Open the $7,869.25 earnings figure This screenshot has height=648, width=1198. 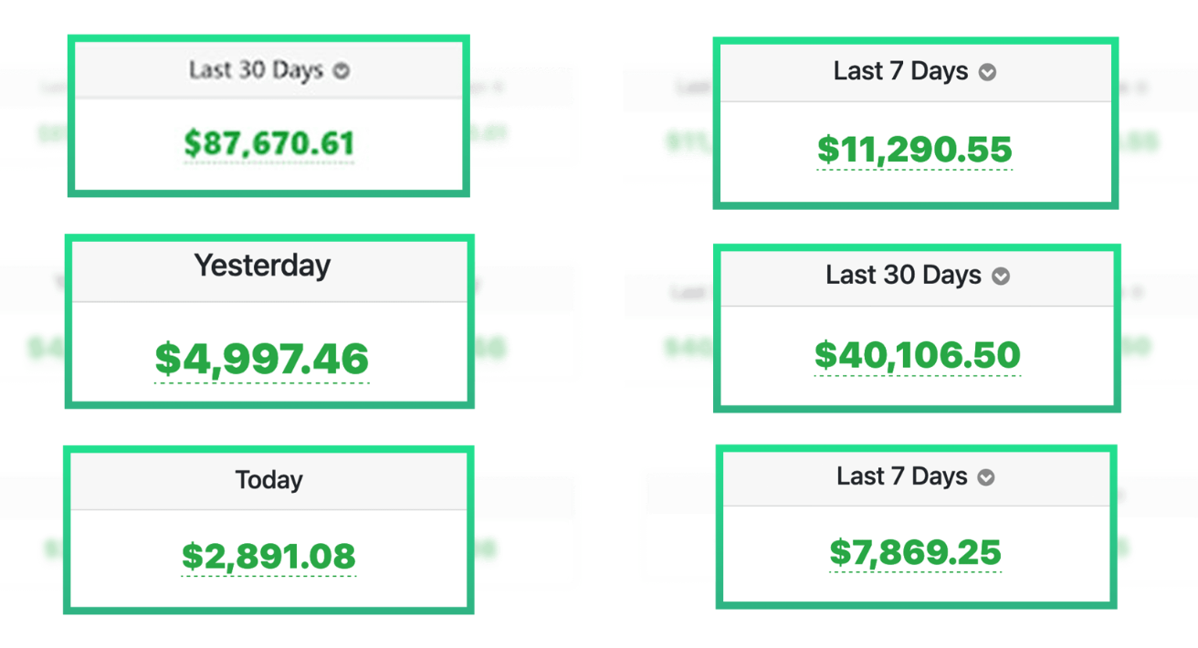(x=916, y=552)
